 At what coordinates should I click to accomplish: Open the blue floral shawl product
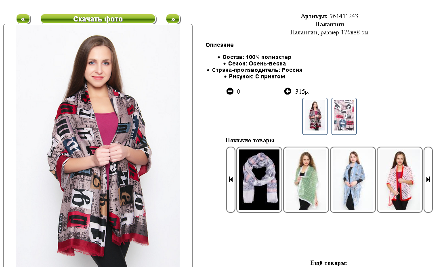coord(353,180)
